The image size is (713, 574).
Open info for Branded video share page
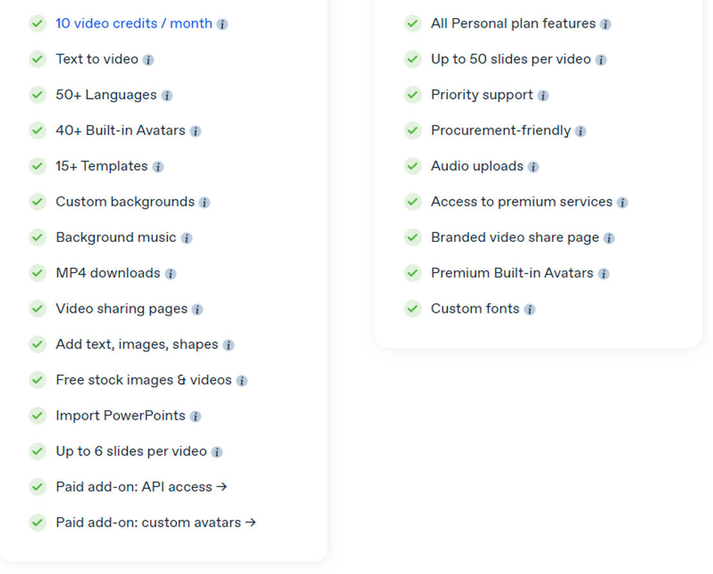tap(609, 238)
